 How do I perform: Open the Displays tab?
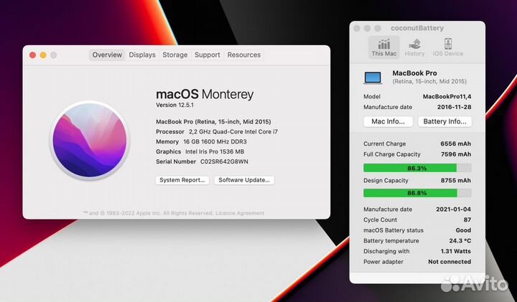pyautogui.click(x=142, y=55)
